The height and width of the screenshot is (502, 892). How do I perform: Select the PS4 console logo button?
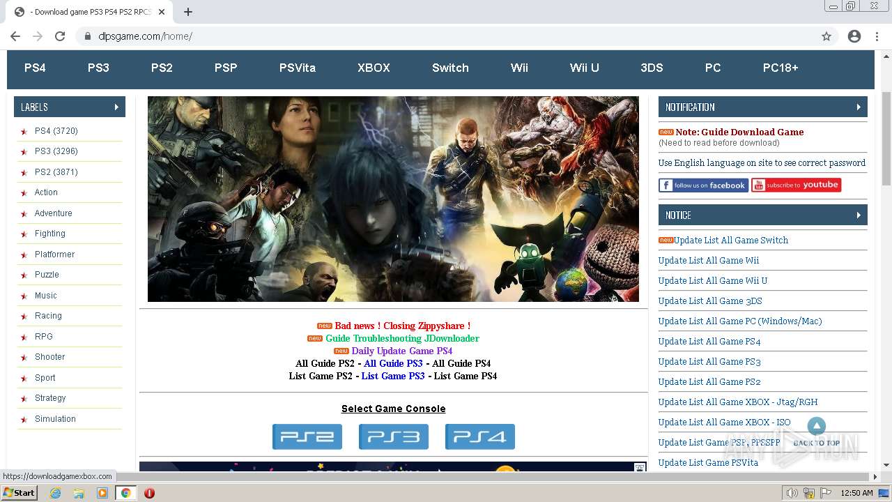[x=480, y=437]
